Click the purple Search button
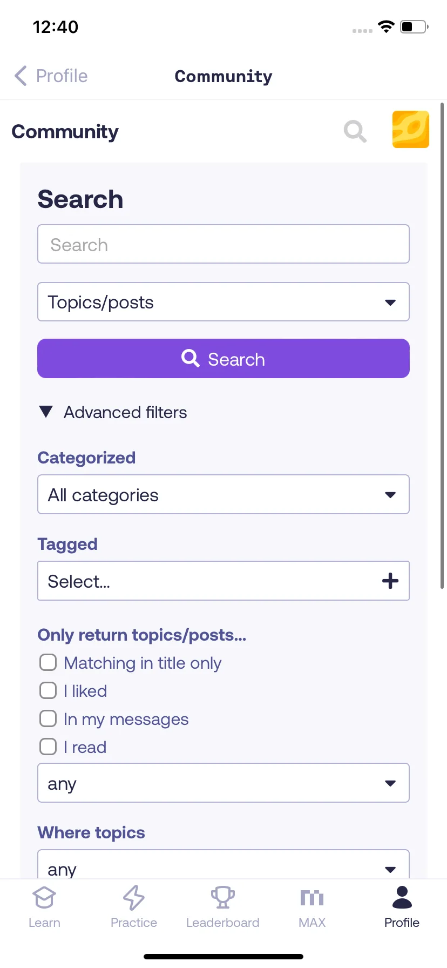Image resolution: width=447 pixels, height=968 pixels. point(223,359)
